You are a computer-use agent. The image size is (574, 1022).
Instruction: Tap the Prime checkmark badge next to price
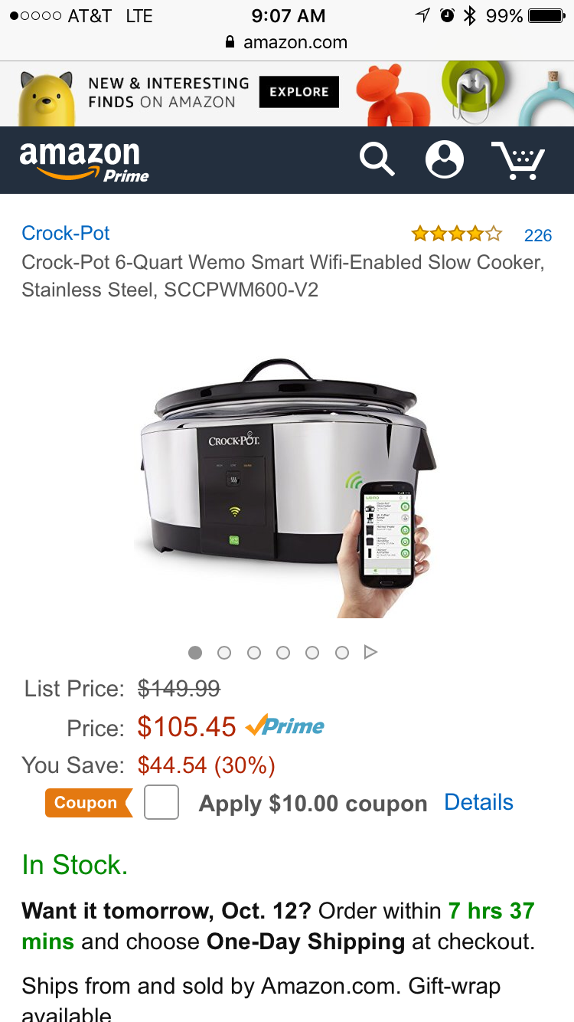pyautogui.click(x=285, y=726)
